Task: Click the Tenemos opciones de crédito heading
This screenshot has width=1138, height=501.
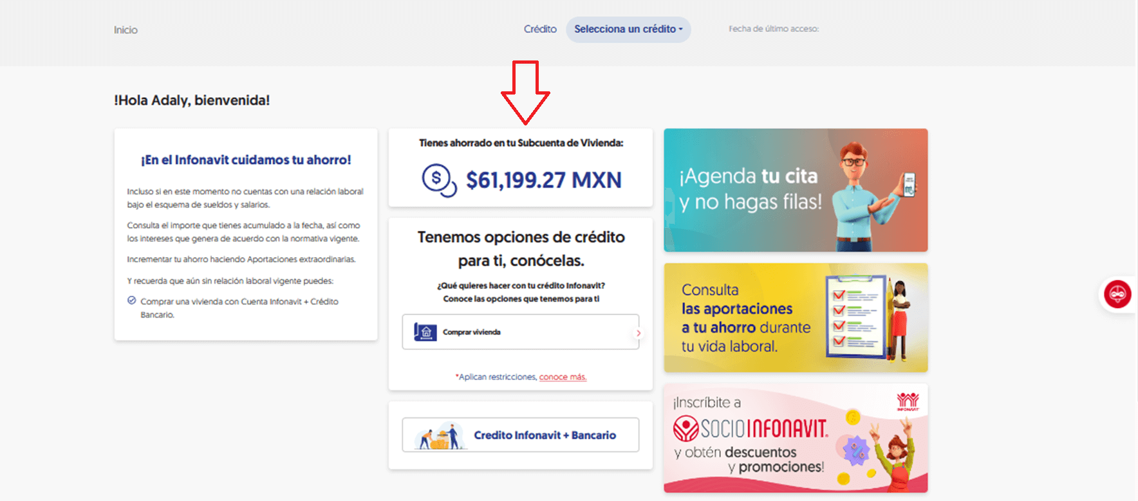Action: click(521, 249)
